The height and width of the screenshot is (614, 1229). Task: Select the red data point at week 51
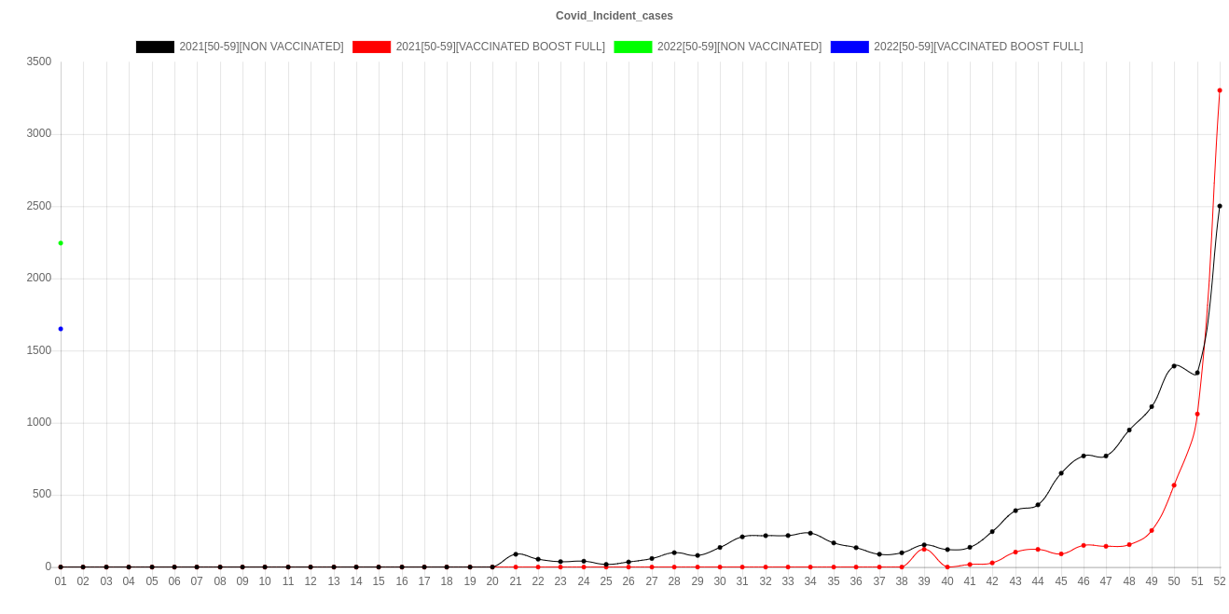[x=1197, y=414]
